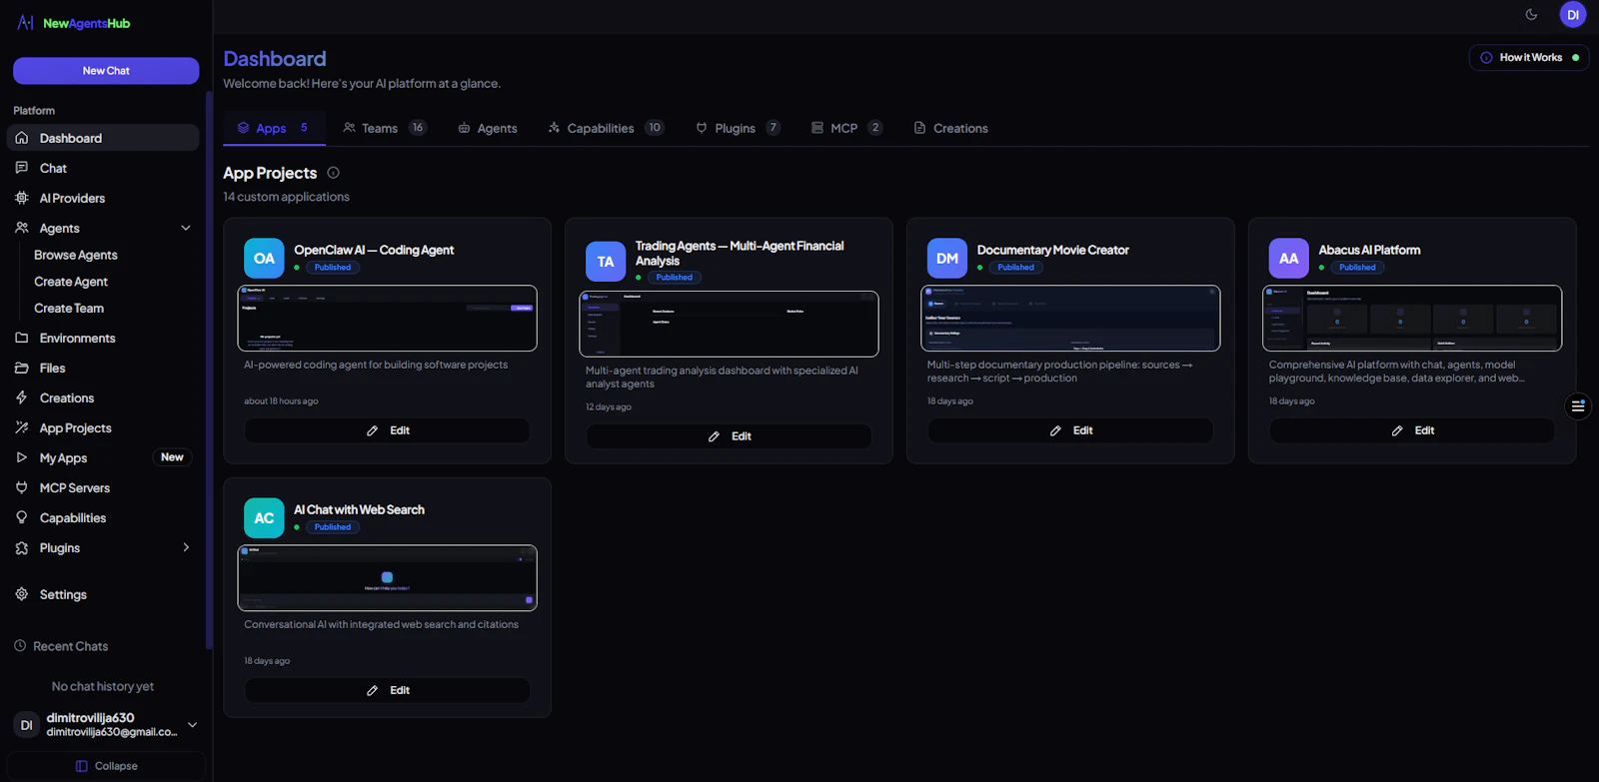Screen dimensions: 1599x782
Task: Click Published badge on Abacus AI Platform
Action: click(1357, 268)
